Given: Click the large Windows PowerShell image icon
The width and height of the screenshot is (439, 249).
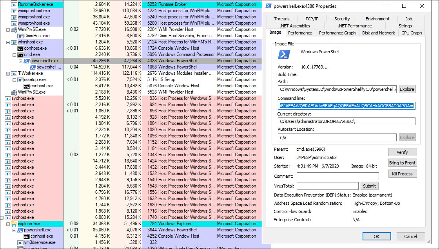Looking at the screenshot, I should [x=284, y=54].
